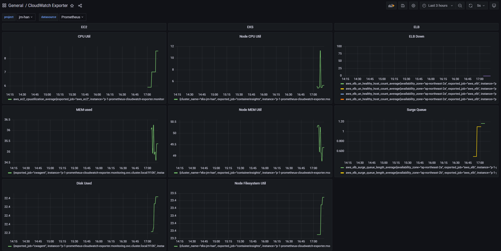
Task: Click the datasource variable label
Action: [49, 17]
